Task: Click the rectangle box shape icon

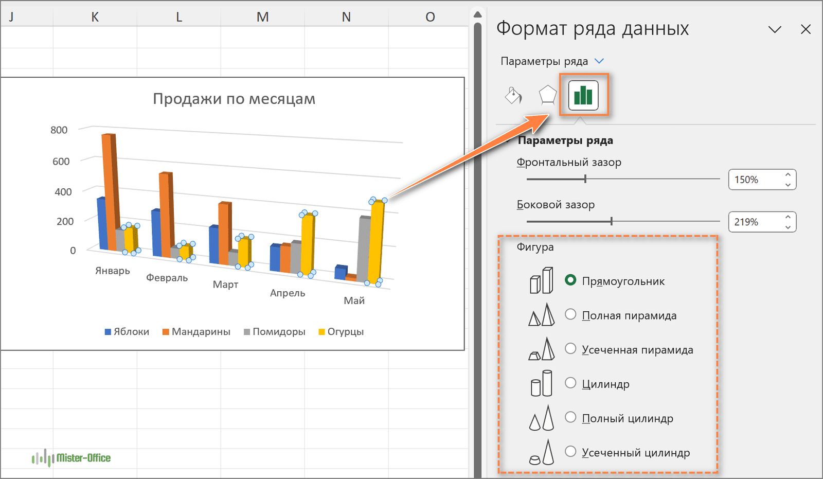Action: pos(541,281)
